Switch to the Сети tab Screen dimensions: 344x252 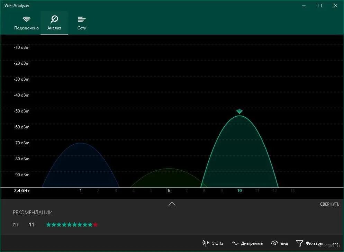[81, 23]
